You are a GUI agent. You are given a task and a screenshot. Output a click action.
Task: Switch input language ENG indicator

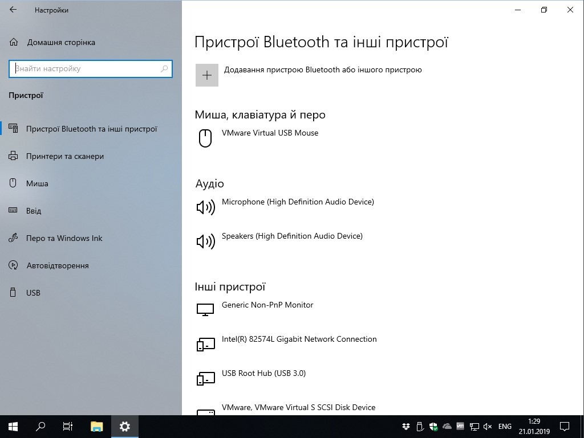[x=505, y=427]
